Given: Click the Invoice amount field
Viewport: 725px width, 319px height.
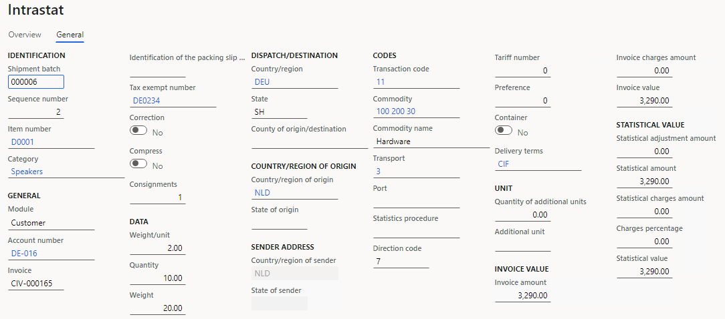Looking at the screenshot, I should point(522,296).
